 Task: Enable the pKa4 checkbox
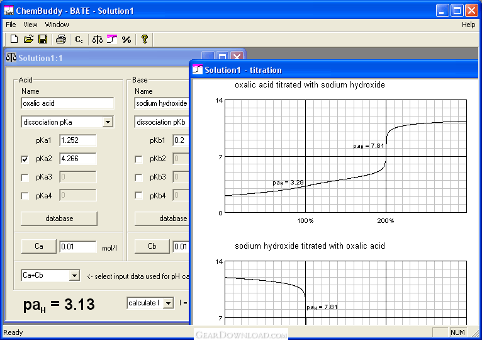tap(25, 196)
